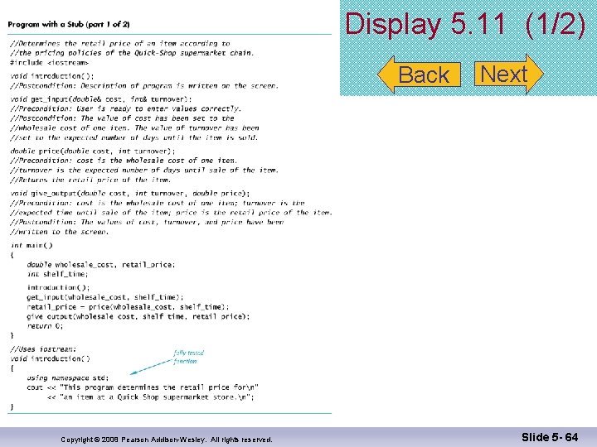Select the 'fully tested function' annotation
The height and width of the screenshot is (447, 597).
(x=189, y=357)
